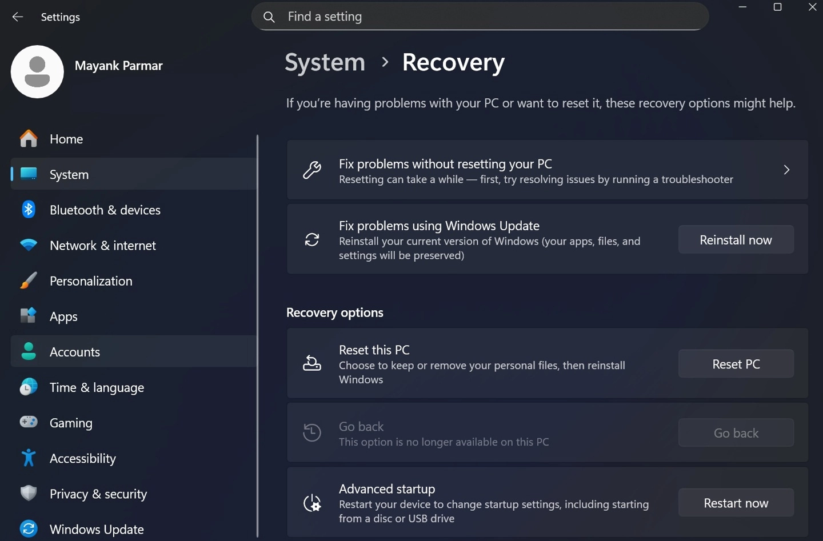Click the Mayank Parmar profile avatar

37,71
